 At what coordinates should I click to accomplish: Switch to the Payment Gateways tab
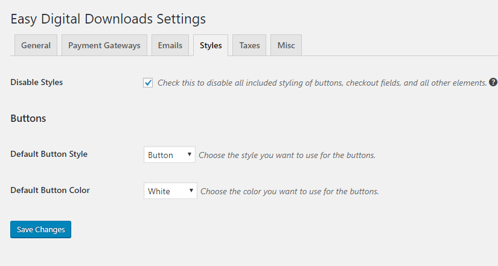[x=104, y=45]
